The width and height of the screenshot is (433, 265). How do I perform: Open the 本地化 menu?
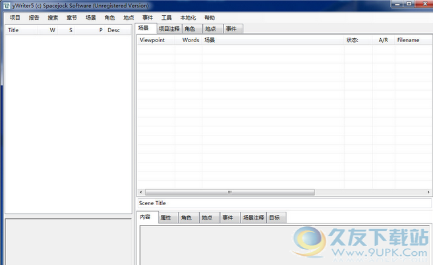pyautogui.click(x=188, y=18)
